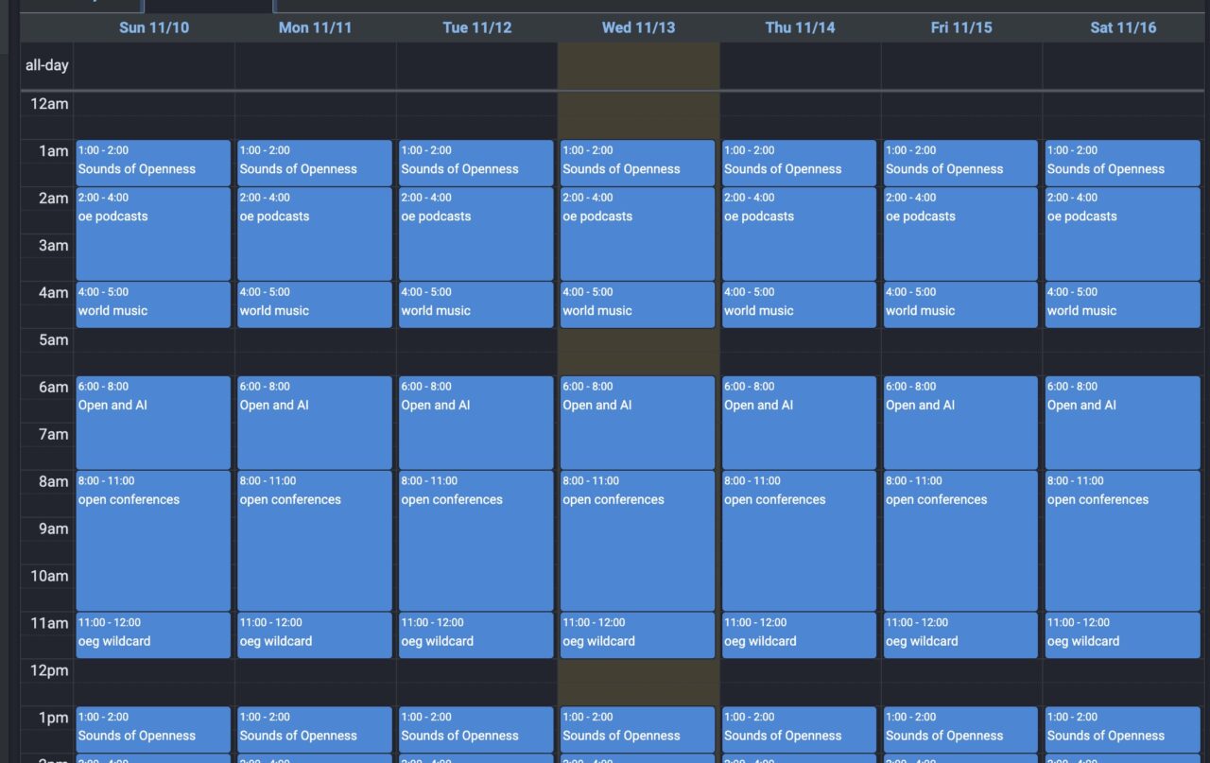Open the oeg wildcard event on Sat 11/16
Screen dimensions: 1210x763
[1123, 635]
